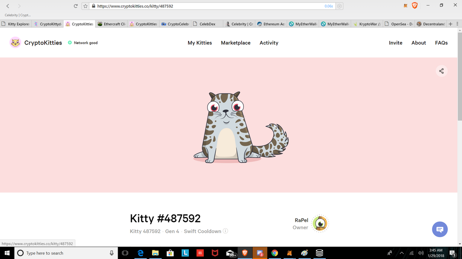
Task: Open the MetaMask fox extension icon
Action: [x=406, y=6]
